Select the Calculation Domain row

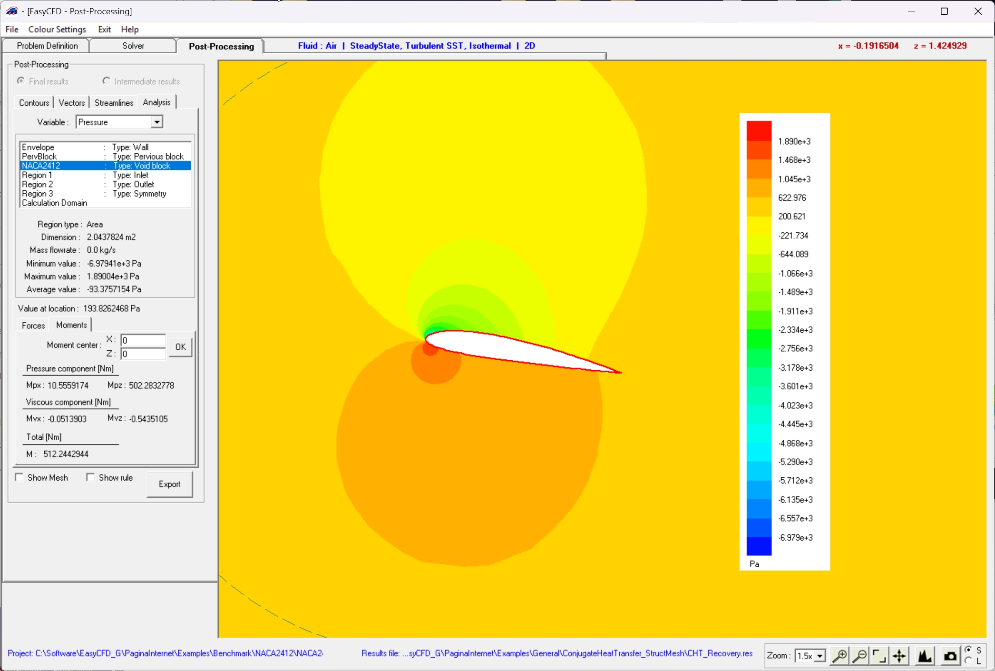pyautogui.click(x=106, y=203)
